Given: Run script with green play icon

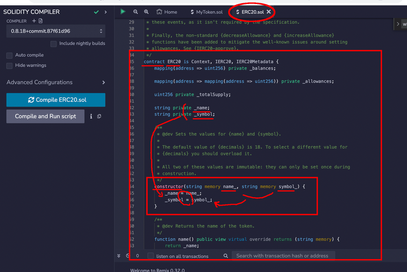Looking at the screenshot, I should (123, 12).
